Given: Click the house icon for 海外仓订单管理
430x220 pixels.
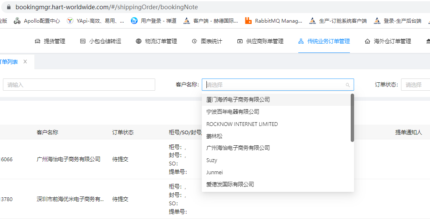Looking at the screenshot, I should (x=367, y=41).
